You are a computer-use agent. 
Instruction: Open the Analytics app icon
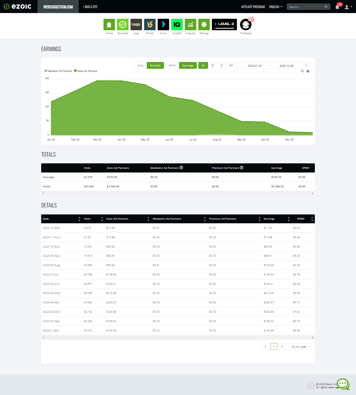[x=191, y=24]
